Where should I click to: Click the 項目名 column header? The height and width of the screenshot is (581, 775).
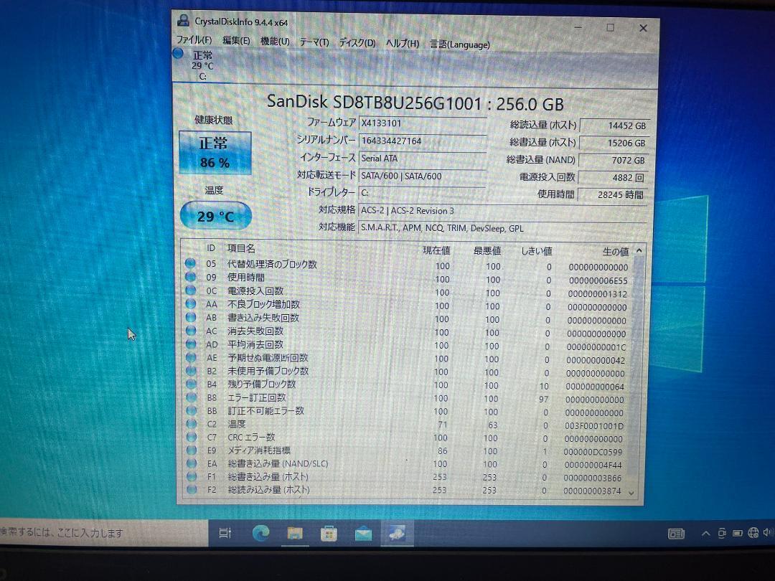241,248
